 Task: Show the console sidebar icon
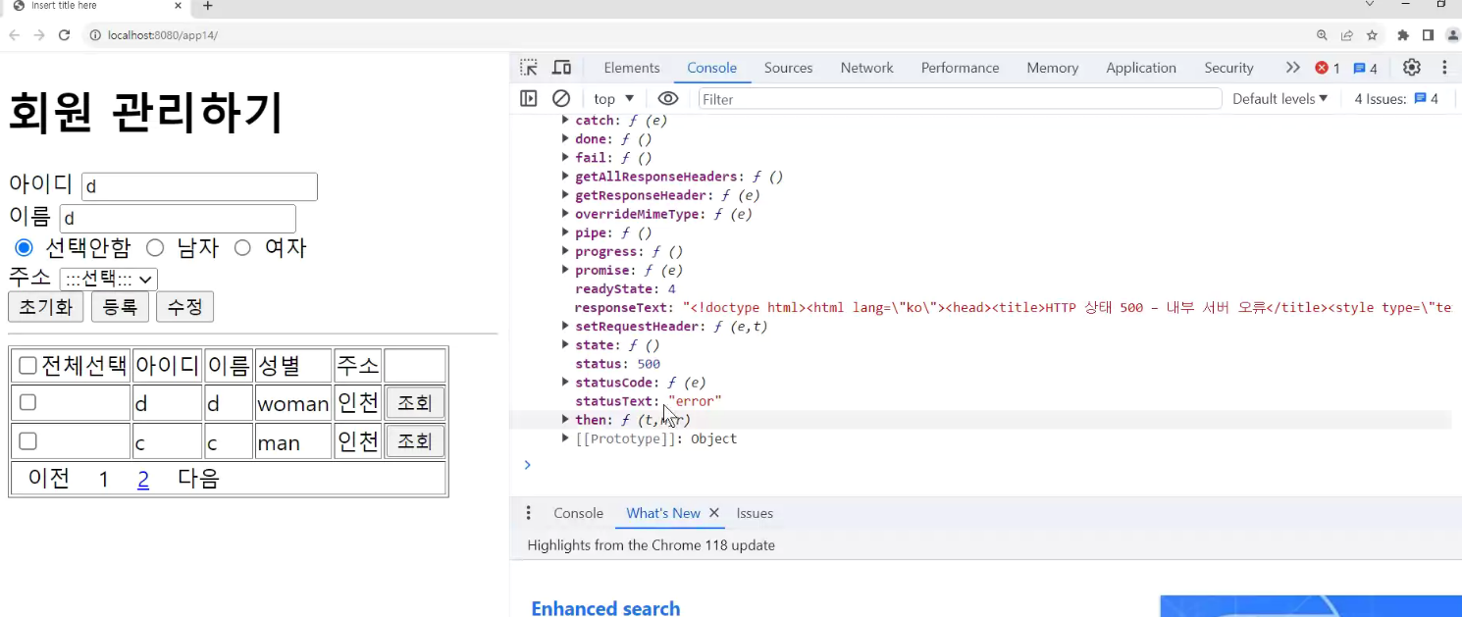[x=529, y=98]
